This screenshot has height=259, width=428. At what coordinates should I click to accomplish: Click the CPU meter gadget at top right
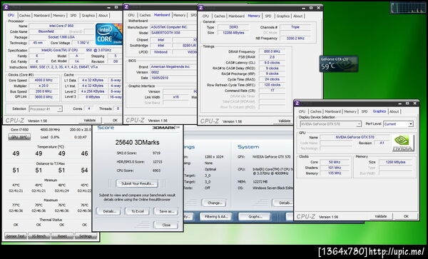click(x=408, y=8)
